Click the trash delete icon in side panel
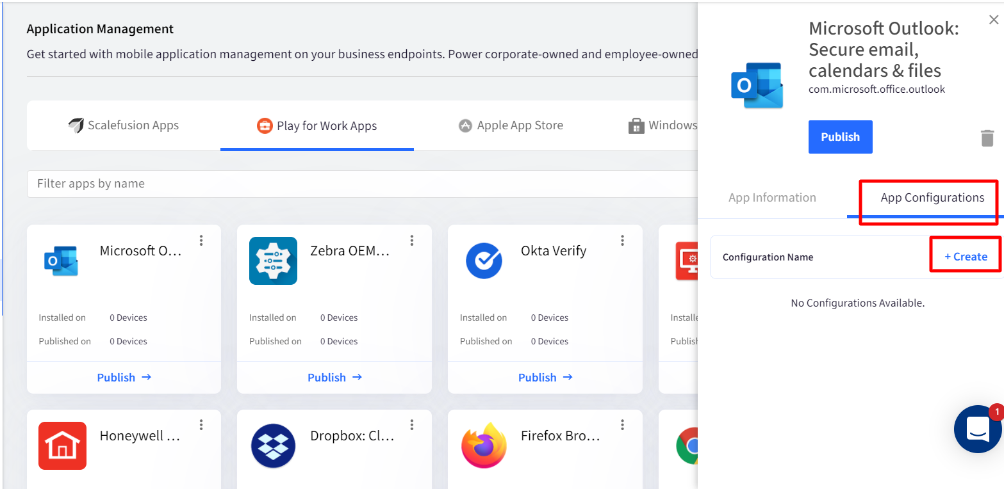Viewport: 1004px width, 489px height. click(987, 138)
